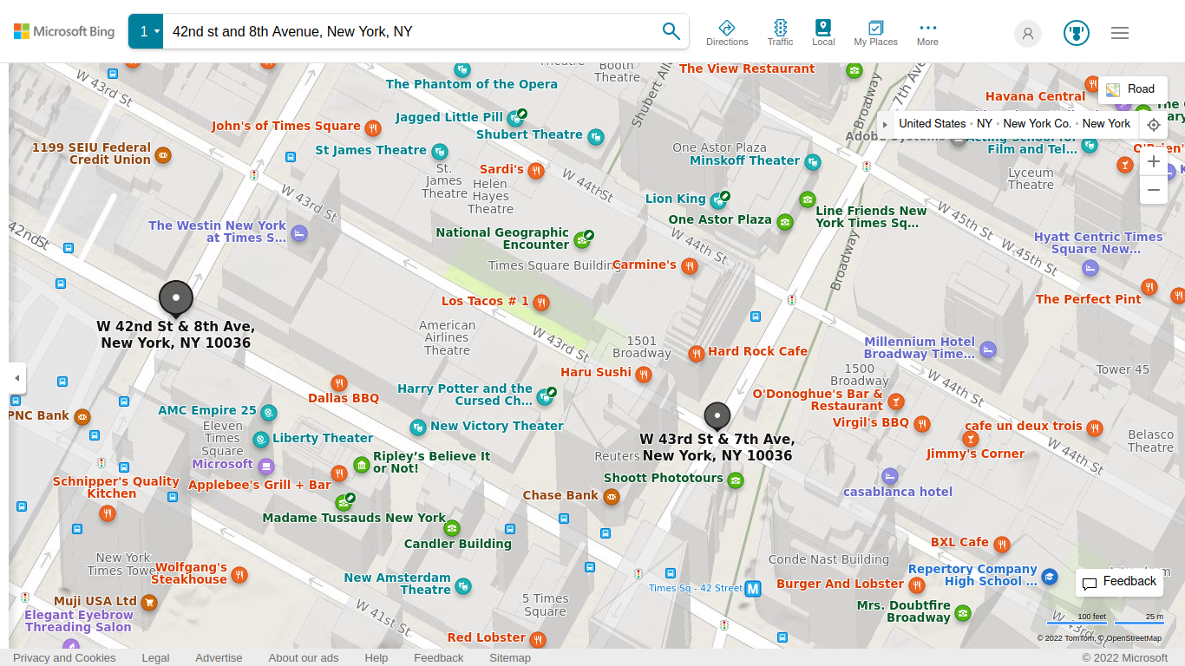Image resolution: width=1185 pixels, height=666 pixels.
Task: Click the Haru Sushi restaurant icon
Action: (x=644, y=375)
